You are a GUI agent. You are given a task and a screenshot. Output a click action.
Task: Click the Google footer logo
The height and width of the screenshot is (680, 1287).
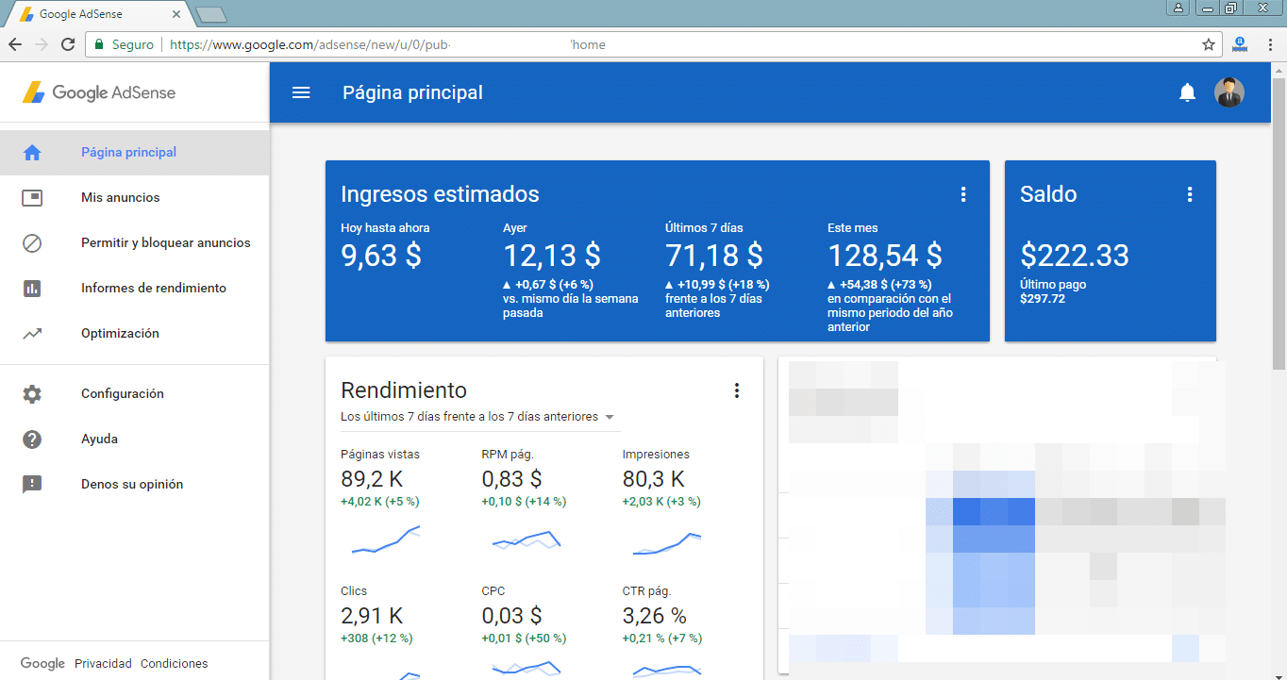point(43,663)
